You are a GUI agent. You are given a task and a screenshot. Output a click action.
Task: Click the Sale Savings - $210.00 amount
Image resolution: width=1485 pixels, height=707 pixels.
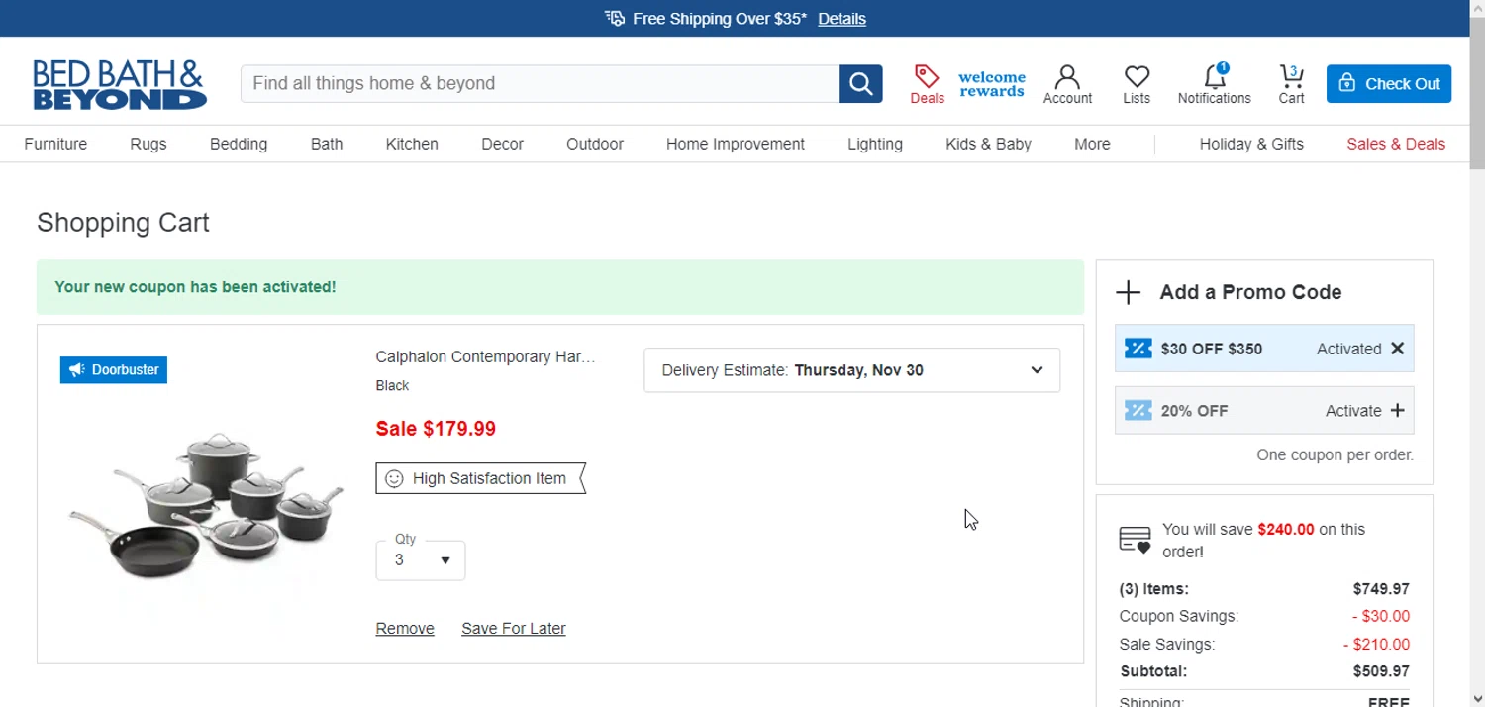click(x=1377, y=644)
